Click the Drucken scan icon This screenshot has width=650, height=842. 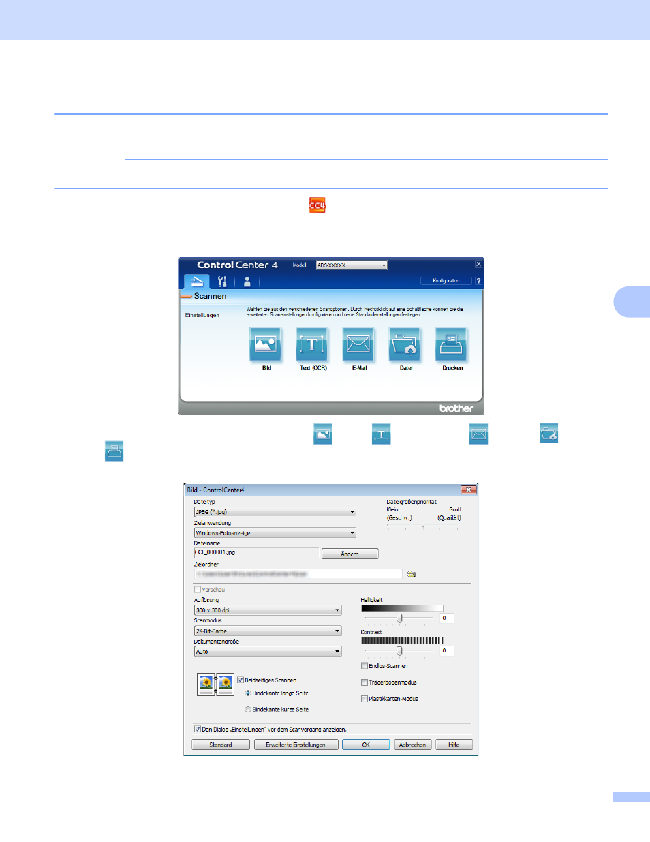[451, 344]
